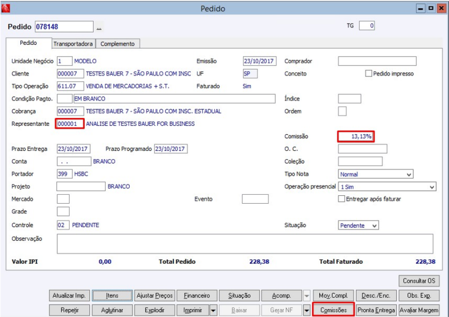Enable Entregar após faturar checkbox
The image size is (449, 317).
341,199
